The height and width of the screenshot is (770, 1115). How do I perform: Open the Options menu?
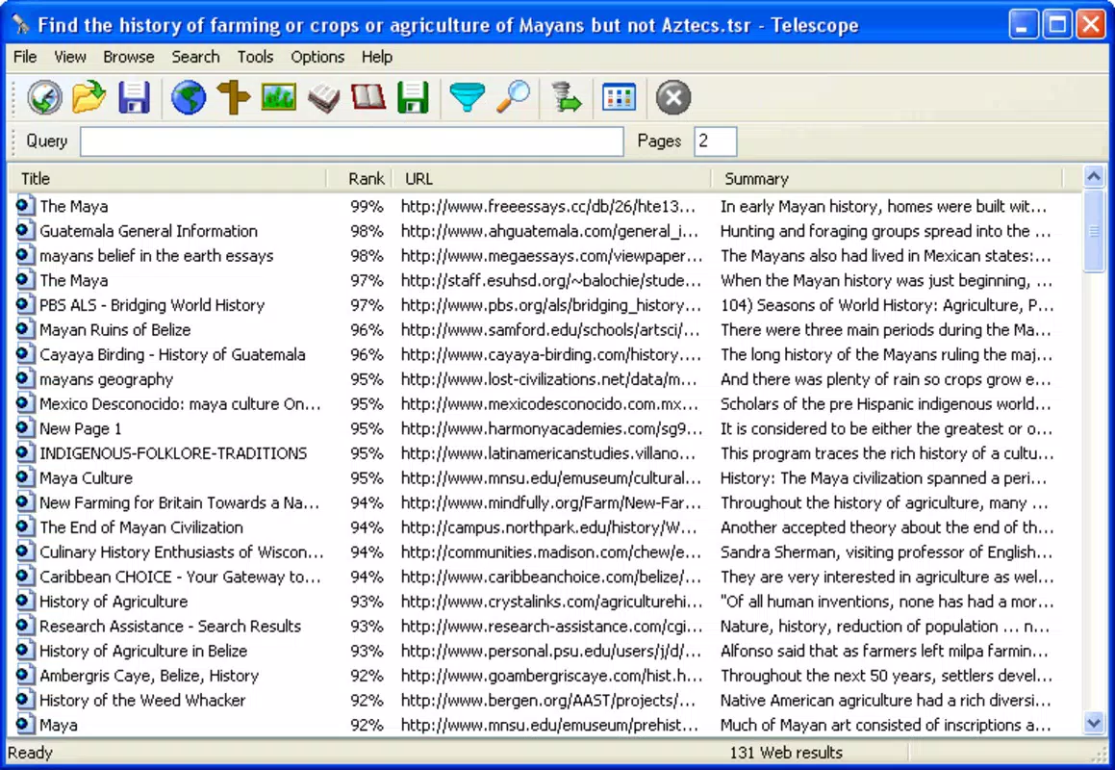(317, 57)
